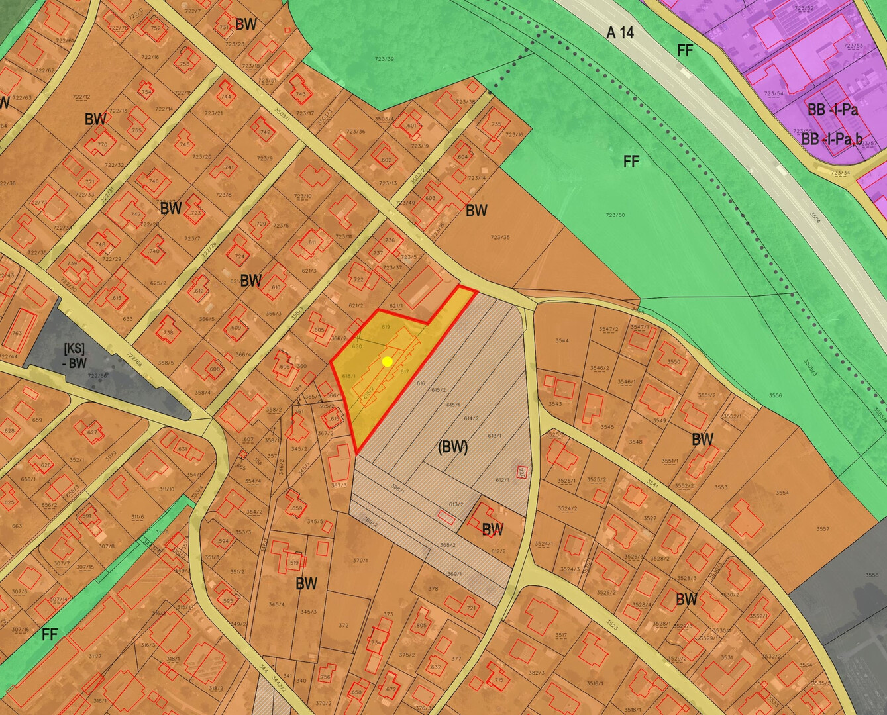Screen dimensions: 887x715
Task: Click the yellow dot marker in highlighted parcel
Action: [x=388, y=361]
